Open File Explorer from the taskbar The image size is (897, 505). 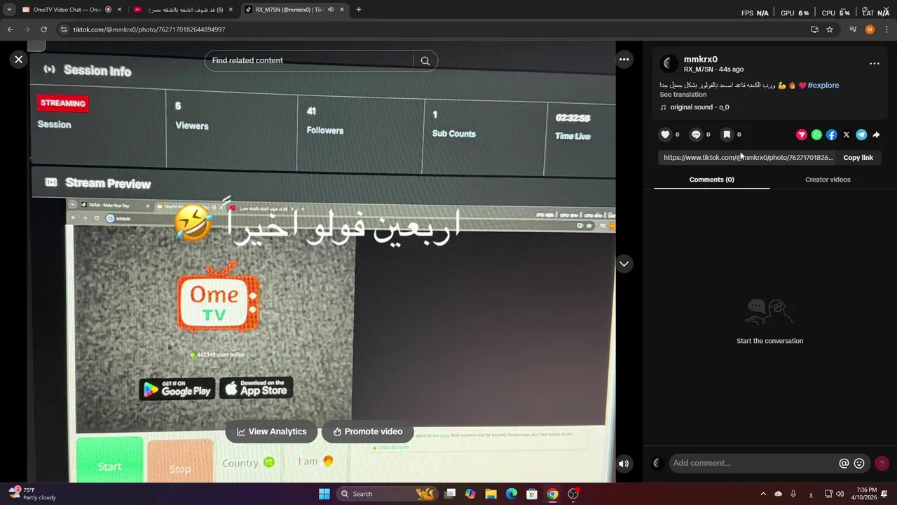(491, 494)
